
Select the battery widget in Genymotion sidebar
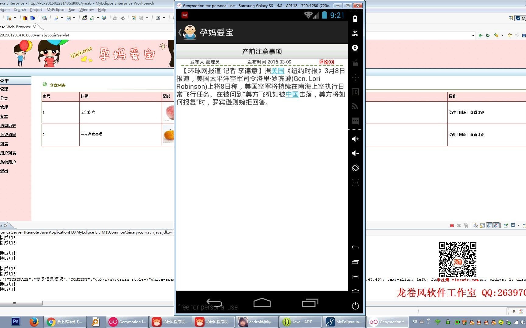click(x=355, y=19)
